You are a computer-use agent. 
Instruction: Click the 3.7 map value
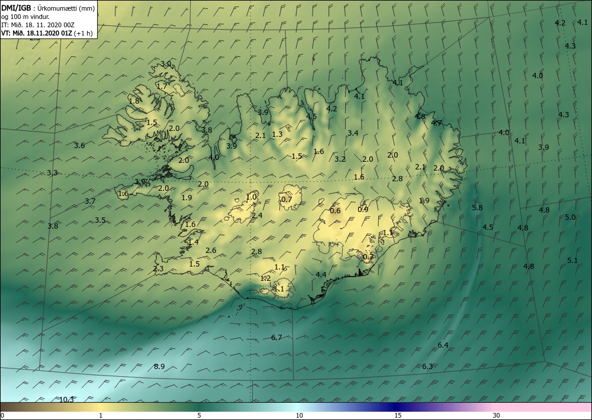click(90, 201)
